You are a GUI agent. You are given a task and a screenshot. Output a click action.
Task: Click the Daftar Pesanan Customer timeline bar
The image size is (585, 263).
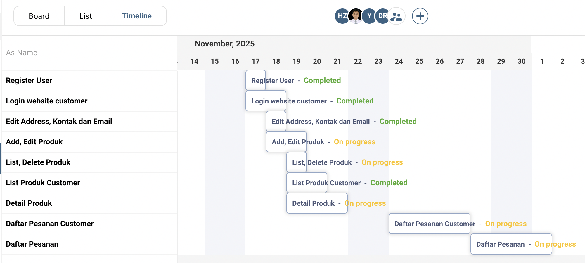point(429,224)
